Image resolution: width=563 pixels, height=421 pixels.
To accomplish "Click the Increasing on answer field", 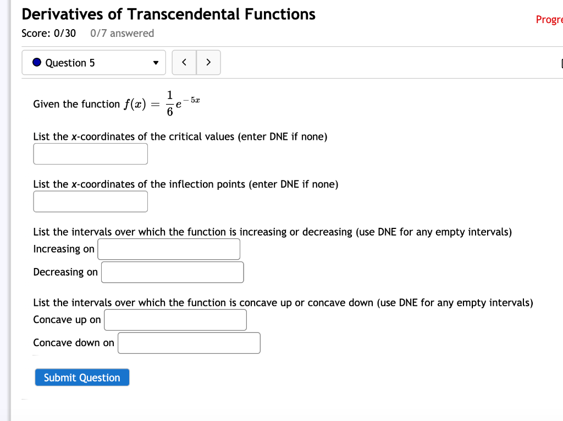I will [x=169, y=249].
